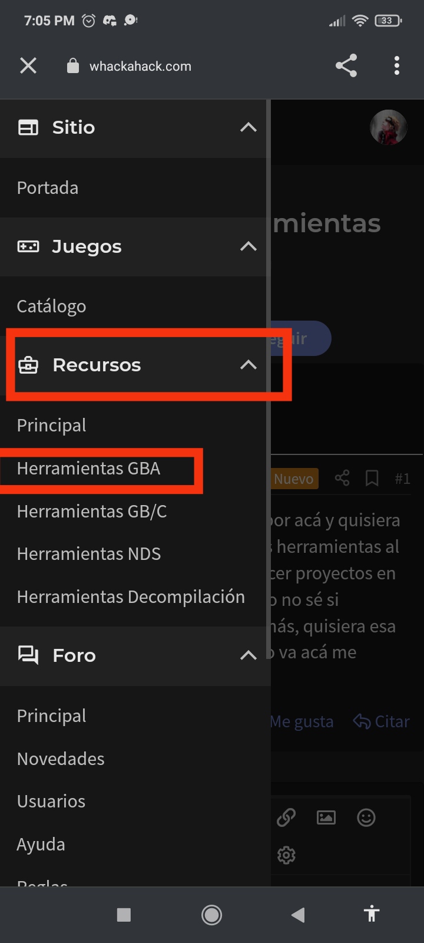424x943 pixels.
Task: Click the Citar quote link
Action: click(381, 721)
